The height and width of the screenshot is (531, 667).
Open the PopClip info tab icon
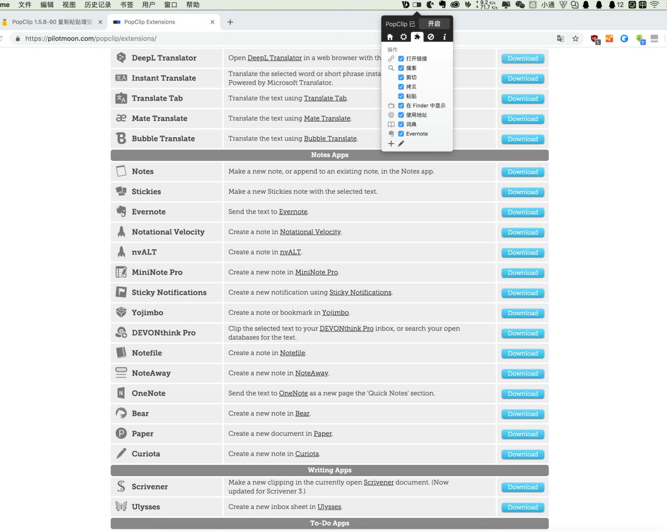444,37
